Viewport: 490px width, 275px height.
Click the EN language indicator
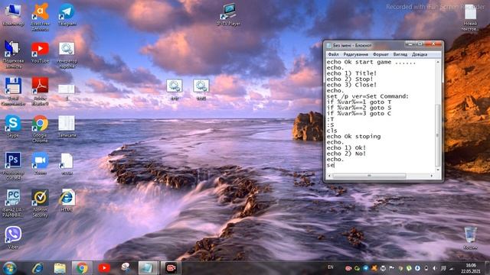[330, 267]
